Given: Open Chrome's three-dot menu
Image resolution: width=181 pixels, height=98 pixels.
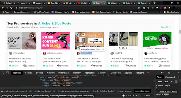Looking at the screenshot, I should pos(178,8).
